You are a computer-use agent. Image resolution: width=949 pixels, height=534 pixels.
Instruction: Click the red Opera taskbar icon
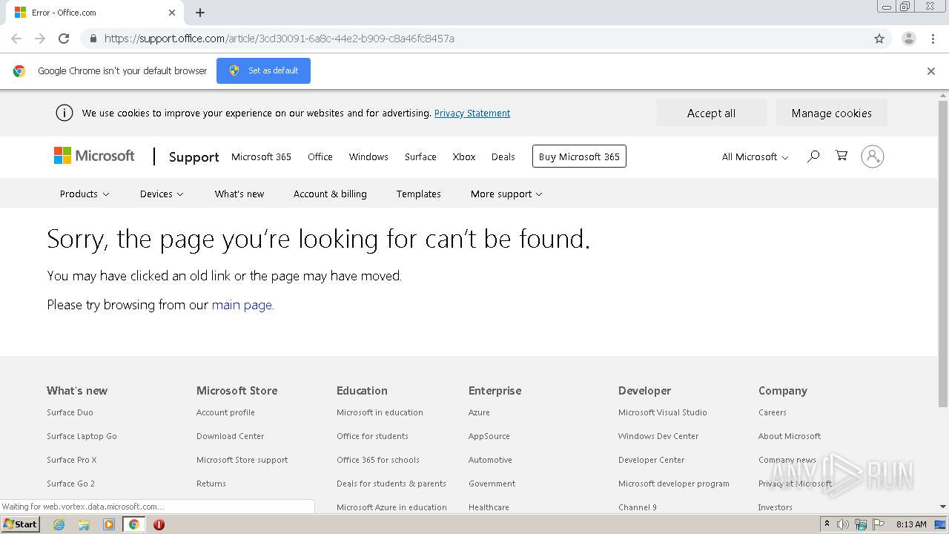159,524
